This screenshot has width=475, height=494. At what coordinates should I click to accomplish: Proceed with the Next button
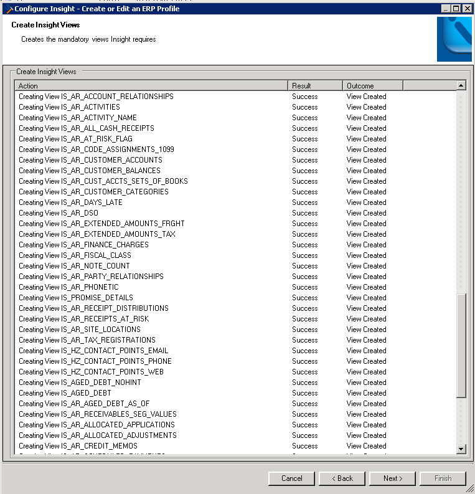click(392, 478)
